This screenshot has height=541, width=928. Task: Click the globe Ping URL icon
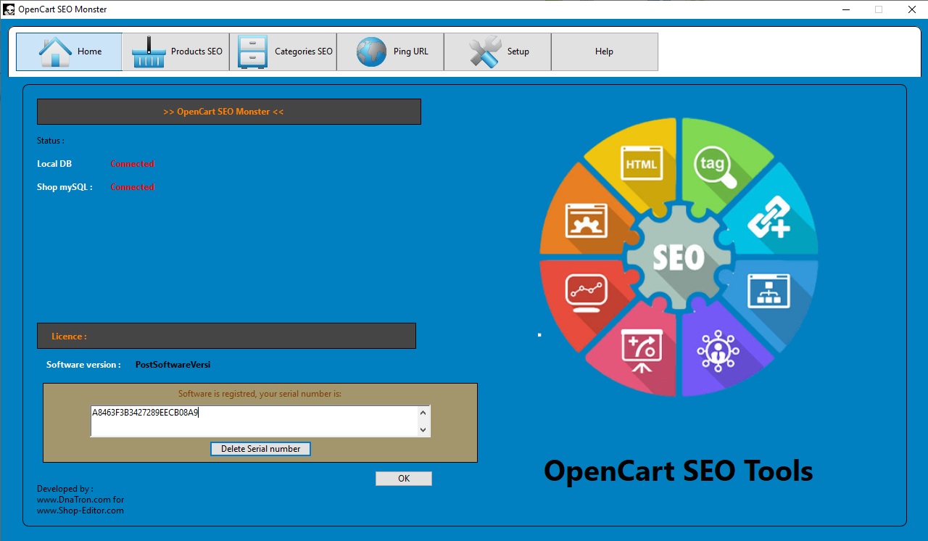(371, 51)
